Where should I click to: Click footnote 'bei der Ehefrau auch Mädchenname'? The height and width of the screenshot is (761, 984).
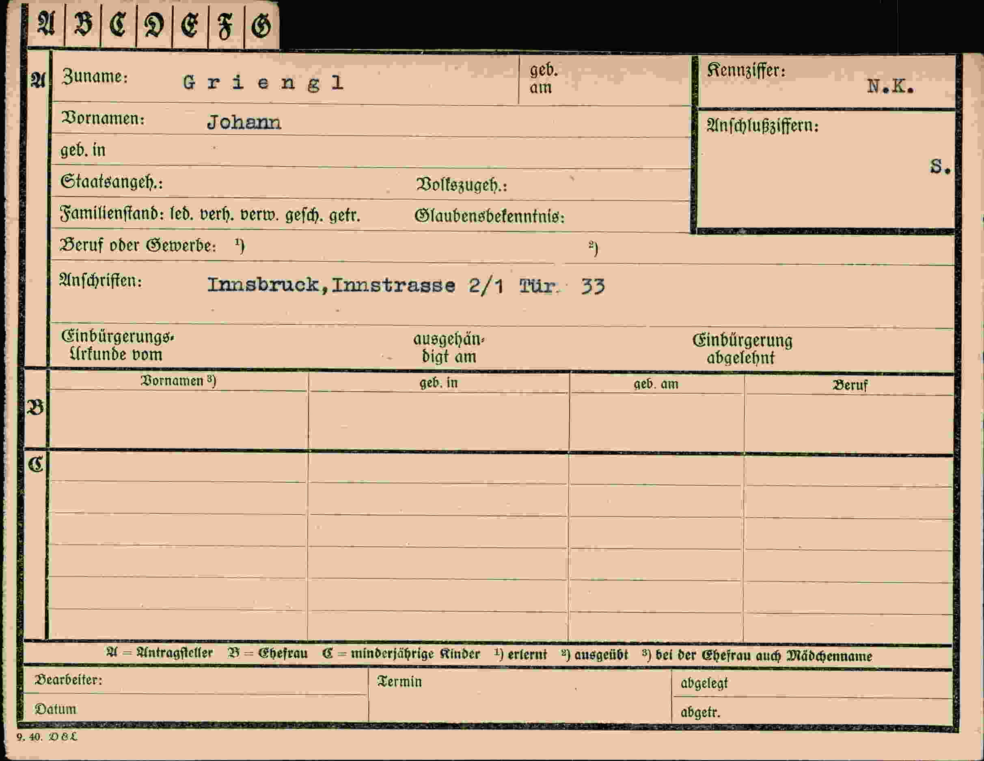click(x=764, y=656)
